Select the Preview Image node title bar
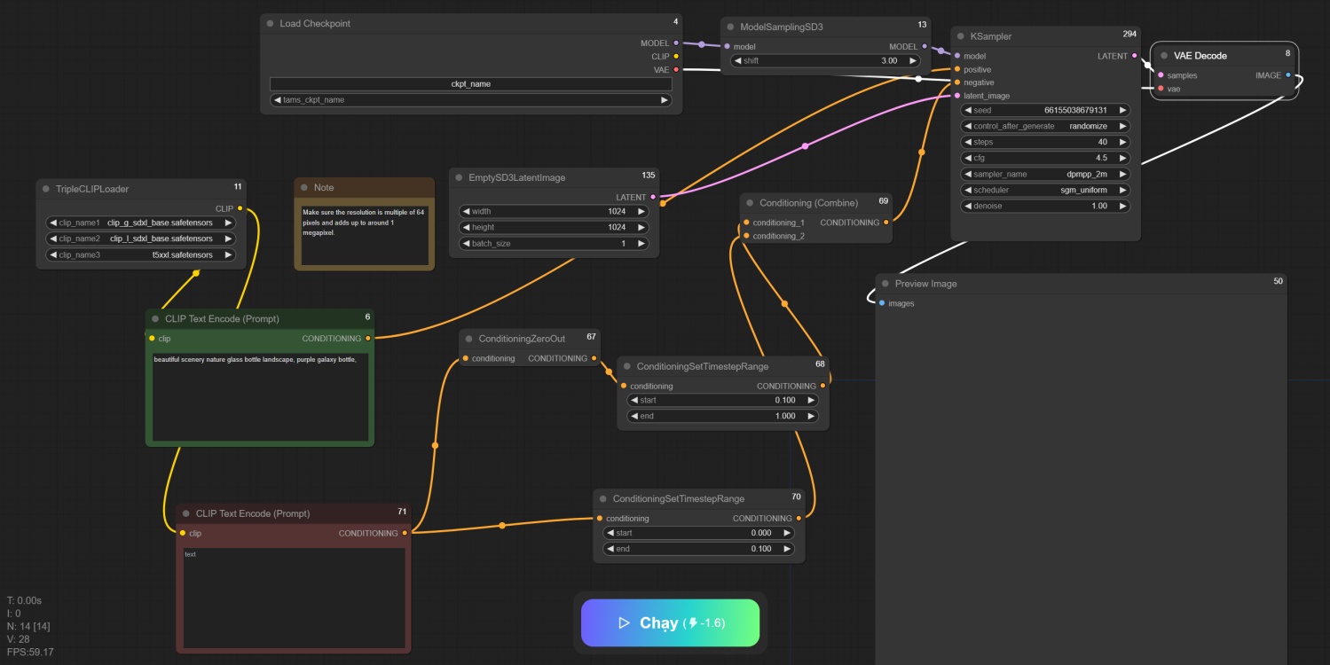 coord(1080,284)
